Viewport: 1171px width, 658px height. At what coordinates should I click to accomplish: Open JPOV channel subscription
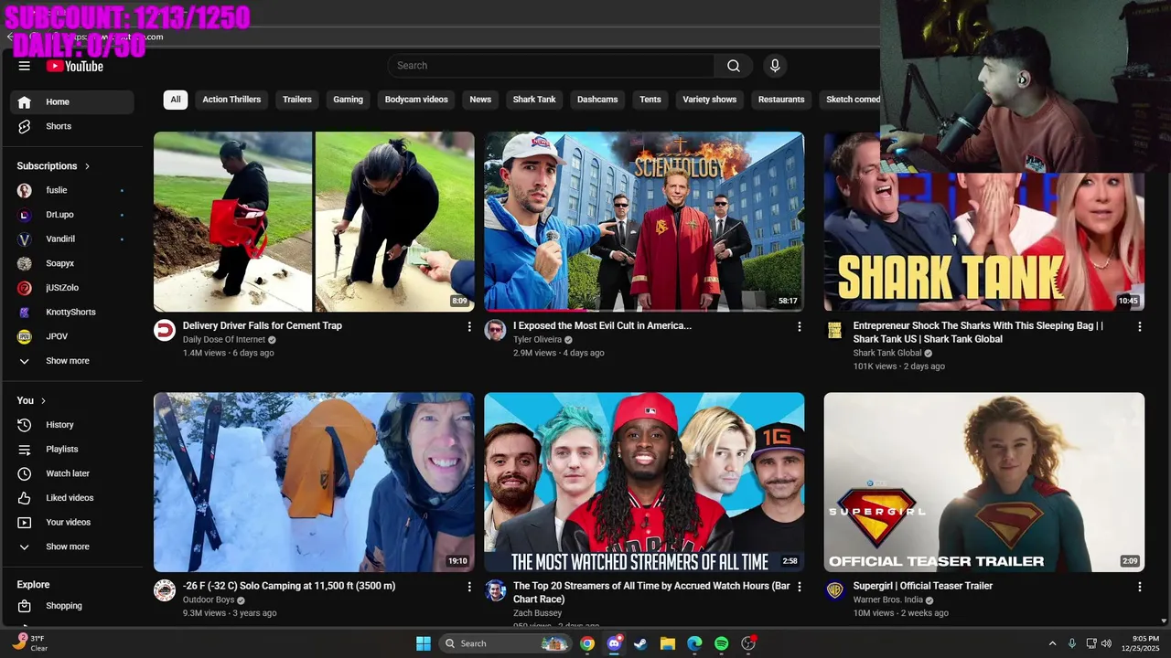(x=72, y=336)
